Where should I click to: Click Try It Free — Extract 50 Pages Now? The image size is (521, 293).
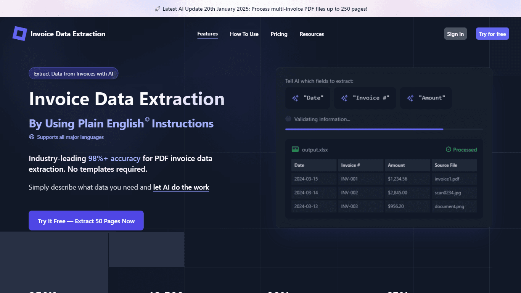point(86,221)
